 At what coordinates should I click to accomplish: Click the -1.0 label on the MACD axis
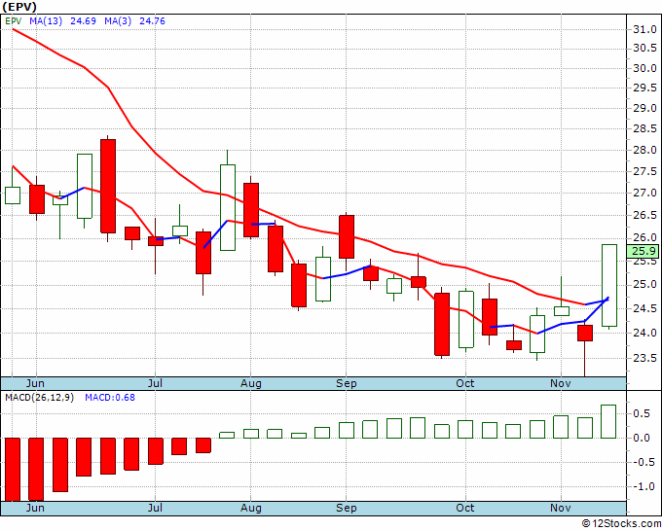point(642,487)
